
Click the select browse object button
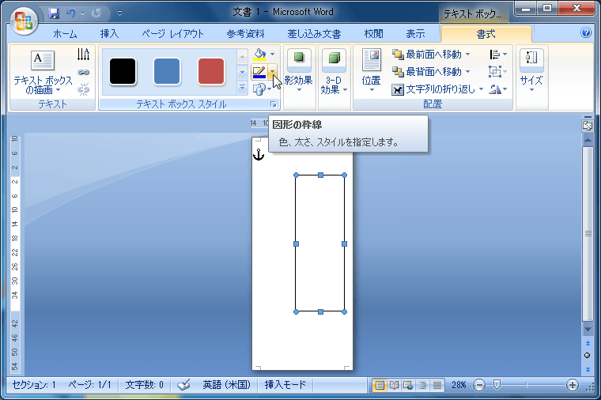[588, 356]
